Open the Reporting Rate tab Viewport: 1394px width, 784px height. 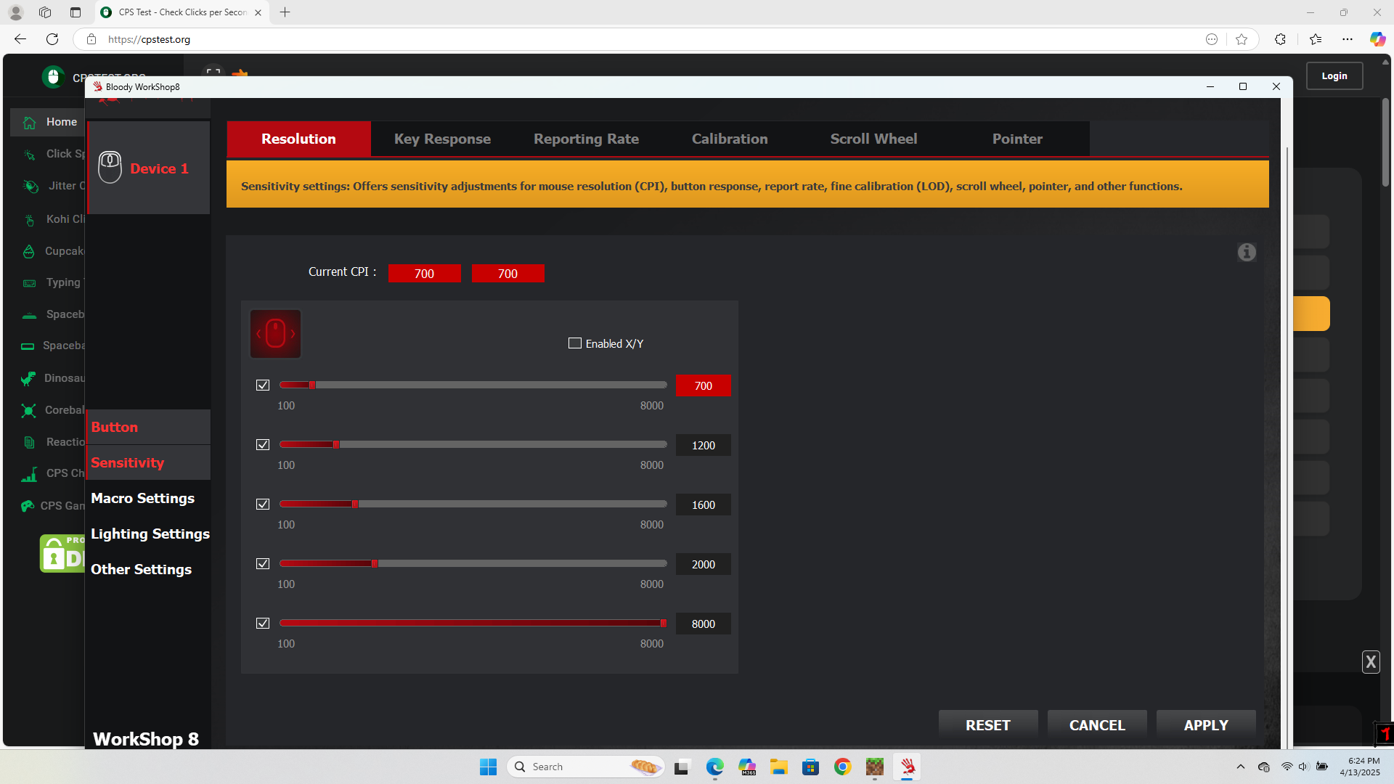pyautogui.click(x=586, y=139)
